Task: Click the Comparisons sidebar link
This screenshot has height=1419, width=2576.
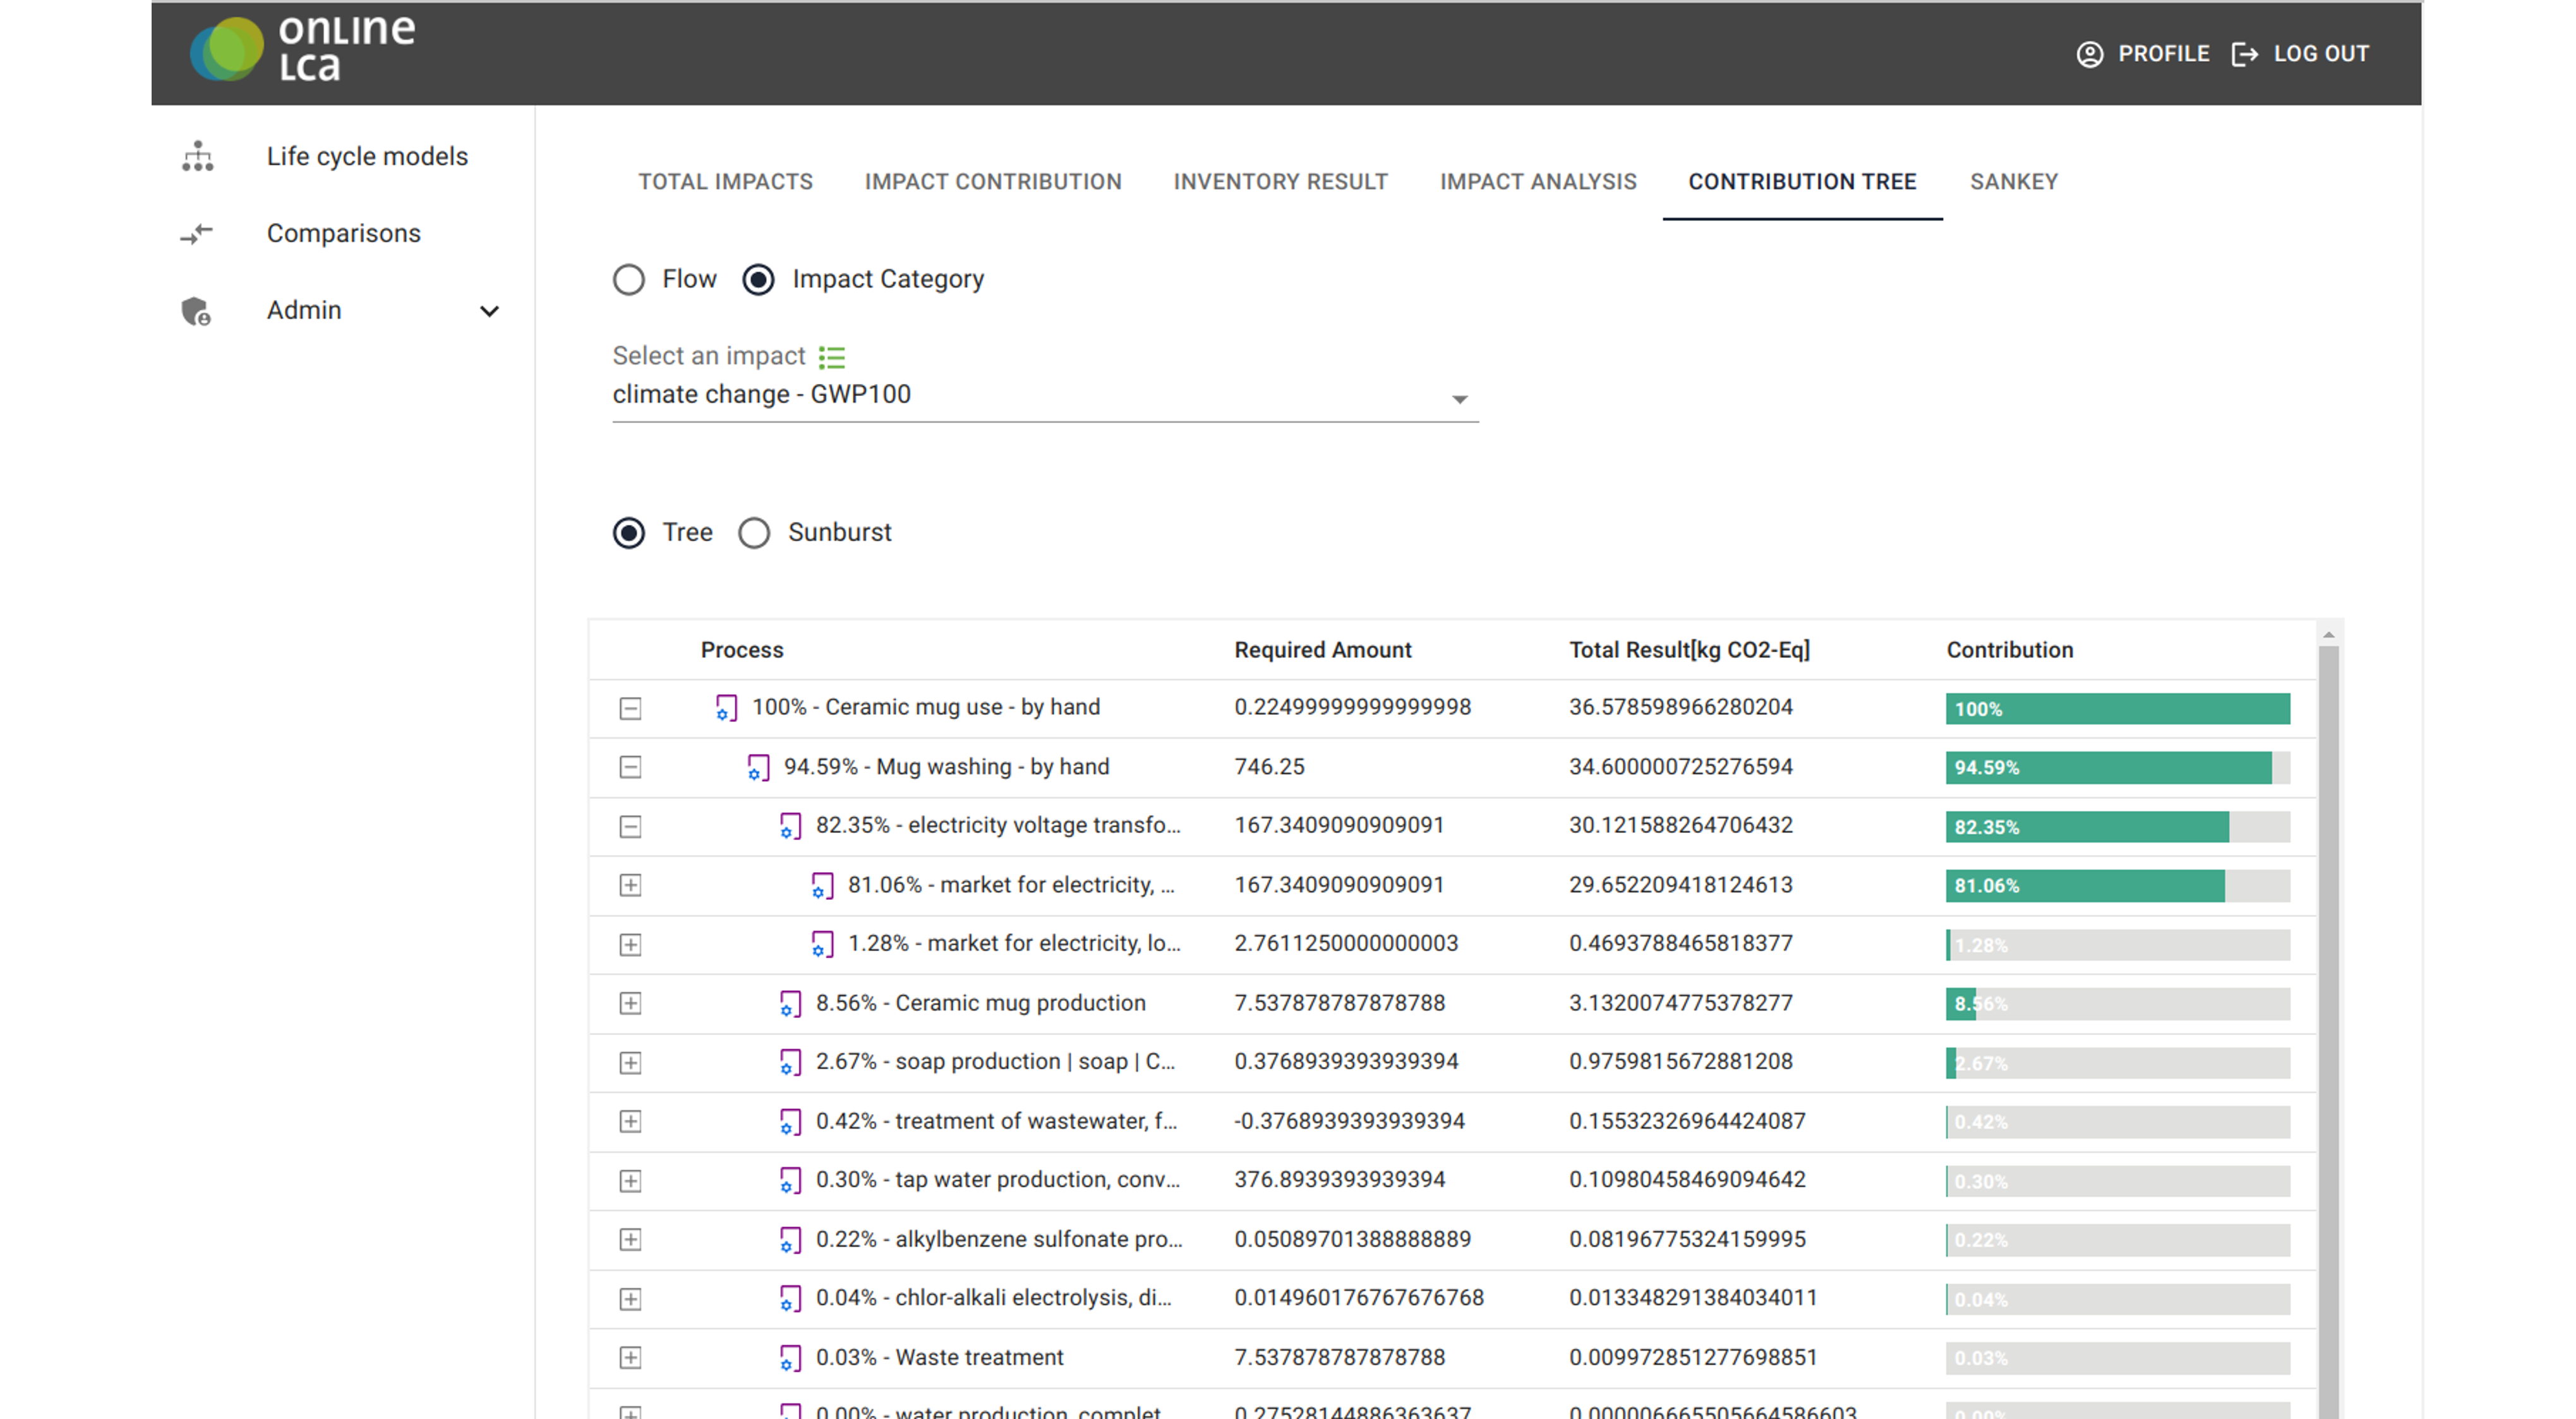Action: pyautogui.click(x=343, y=234)
